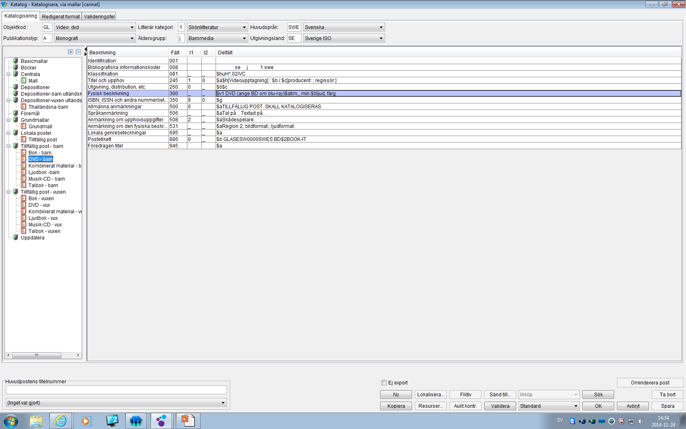
Task: Click the Postetikett 886 delfält cell
Action: [x=448, y=139]
